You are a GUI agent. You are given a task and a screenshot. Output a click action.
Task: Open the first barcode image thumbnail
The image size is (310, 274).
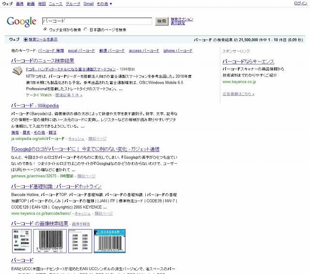(22, 241)
